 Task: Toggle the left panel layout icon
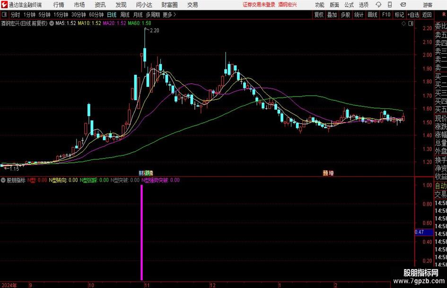click(x=4, y=15)
